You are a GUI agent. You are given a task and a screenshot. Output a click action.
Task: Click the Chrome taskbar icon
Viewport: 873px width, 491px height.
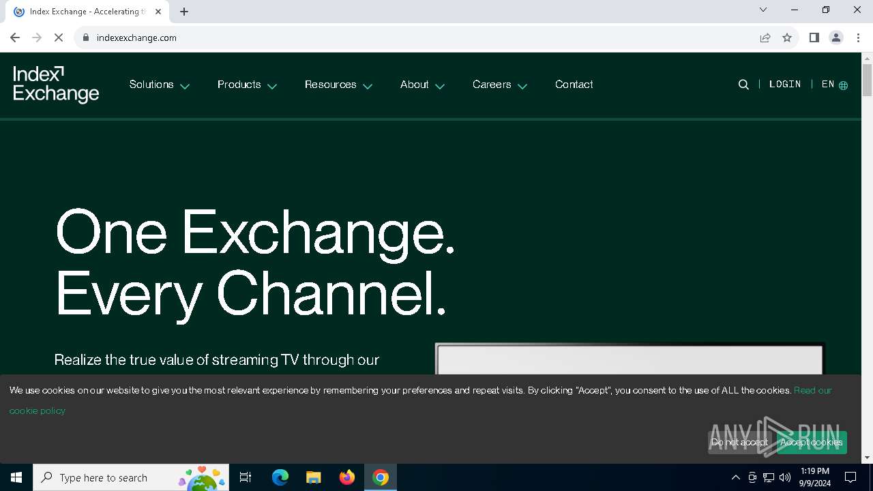pos(381,477)
